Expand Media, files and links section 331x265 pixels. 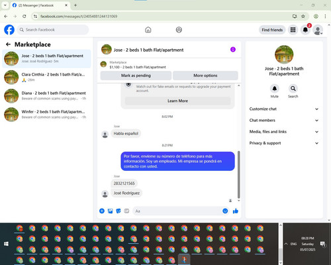pos(284,132)
